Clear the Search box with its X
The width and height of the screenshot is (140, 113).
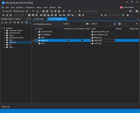137,24
